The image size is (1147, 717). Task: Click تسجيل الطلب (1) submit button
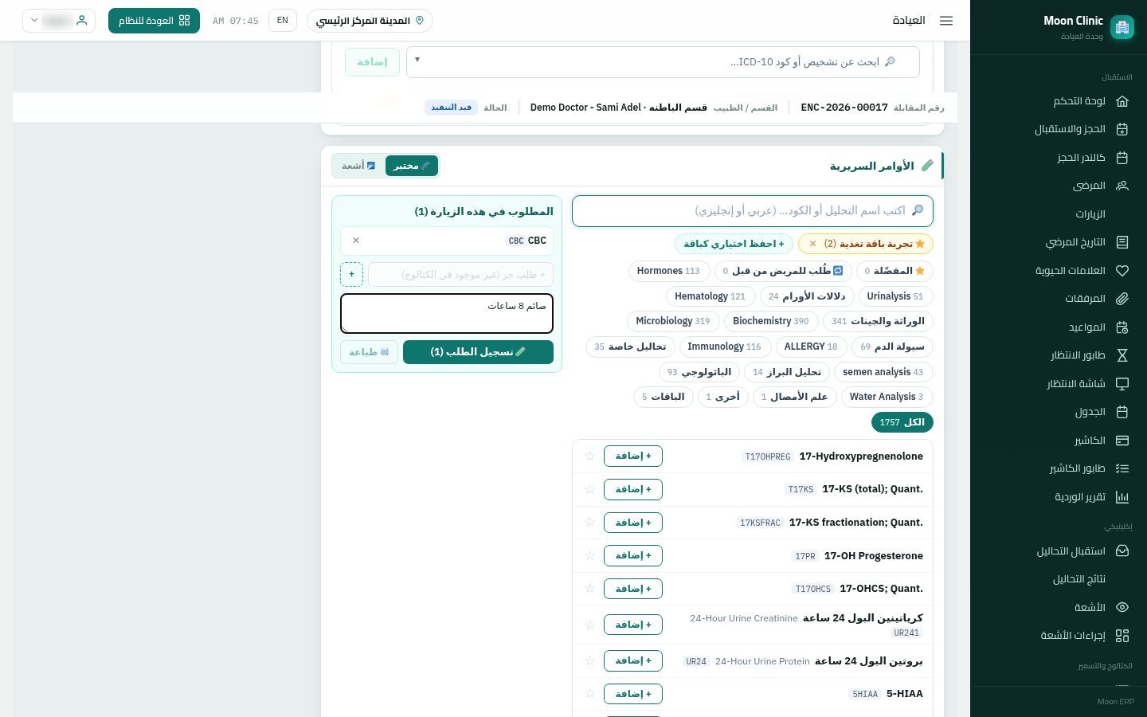478,352
